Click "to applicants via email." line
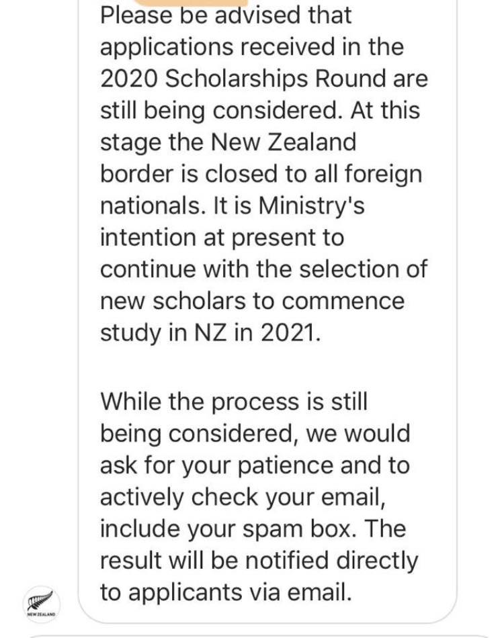The height and width of the screenshot is (638, 504). coord(226,592)
